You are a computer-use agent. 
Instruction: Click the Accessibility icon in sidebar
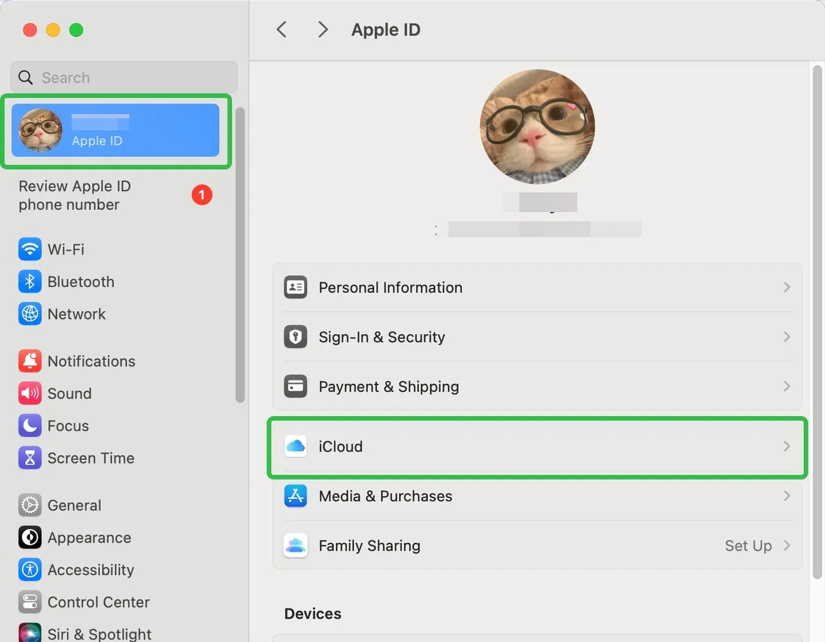(30, 570)
